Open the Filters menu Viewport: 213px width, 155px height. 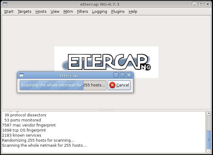[82, 11]
